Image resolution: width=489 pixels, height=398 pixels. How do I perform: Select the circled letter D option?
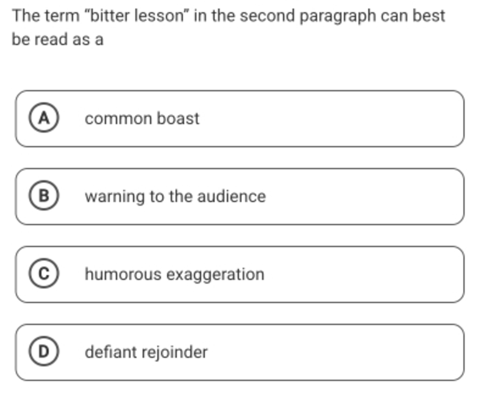(44, 351)
